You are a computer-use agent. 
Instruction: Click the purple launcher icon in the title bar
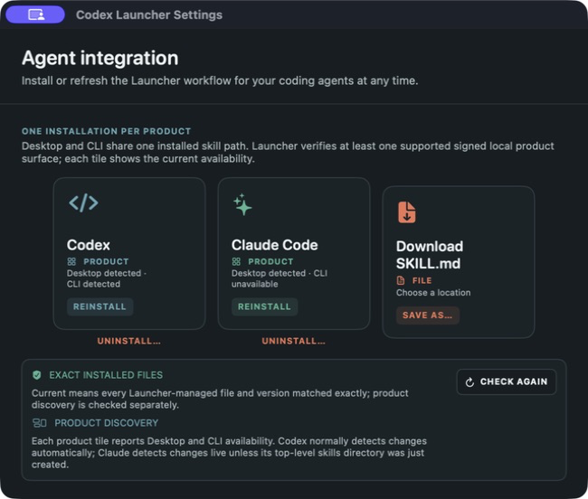(x=35, y=14)
